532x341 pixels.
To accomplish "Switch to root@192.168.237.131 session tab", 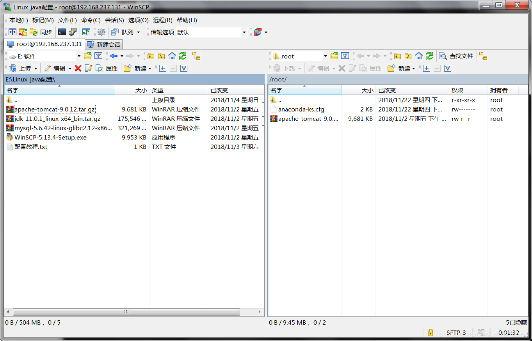I will [x=44, y=44].
